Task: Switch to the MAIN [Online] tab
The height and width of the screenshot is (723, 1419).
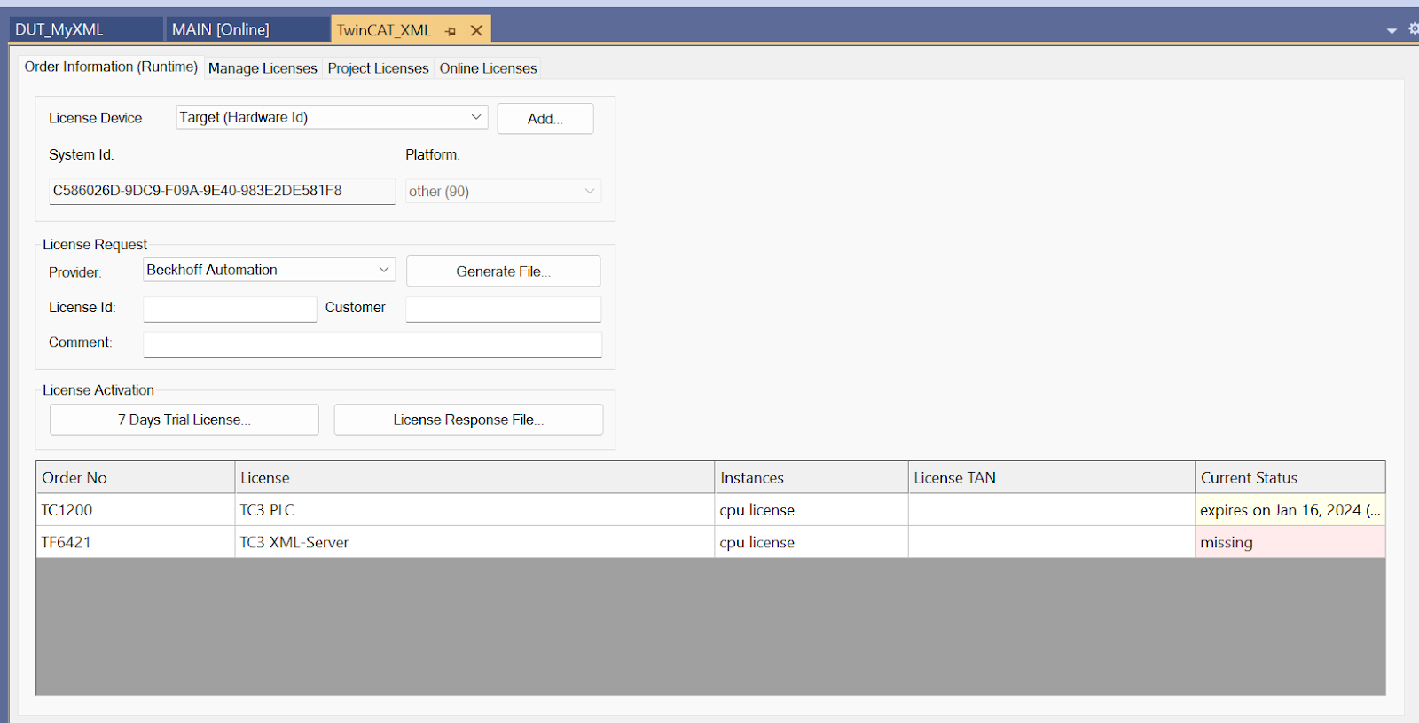Action: click(247, 29)
